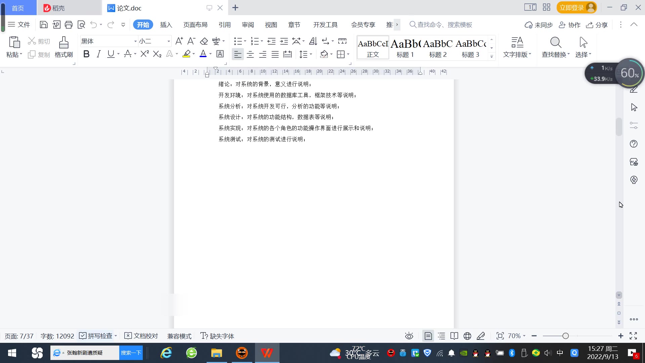Enable eye protection mode icon

click(x=409, y=336)
